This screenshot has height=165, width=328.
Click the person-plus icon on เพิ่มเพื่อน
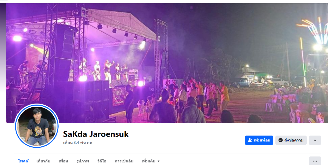pyautogui.click(x=250, y=140)
